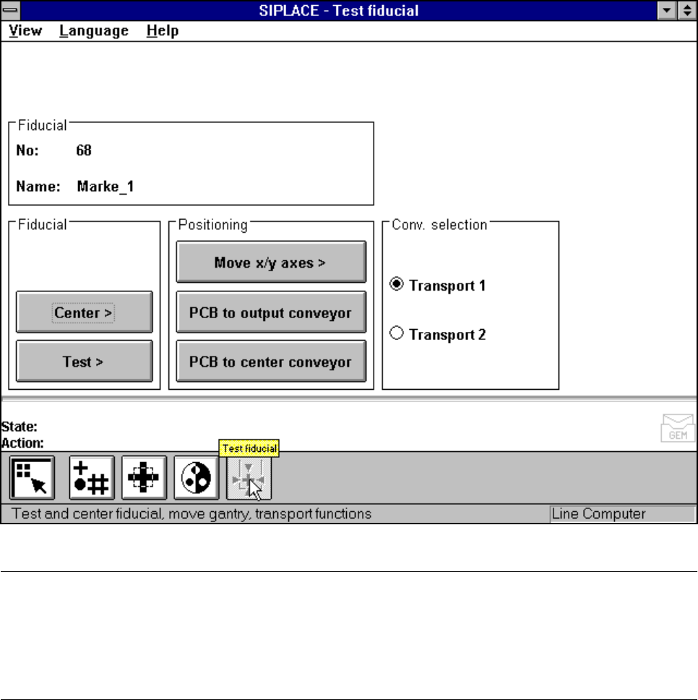Image resolution: width=698 pixels, height=700 pixels.
Task: Click PCB to output conveyor button
Action: [x=271, y=312]
